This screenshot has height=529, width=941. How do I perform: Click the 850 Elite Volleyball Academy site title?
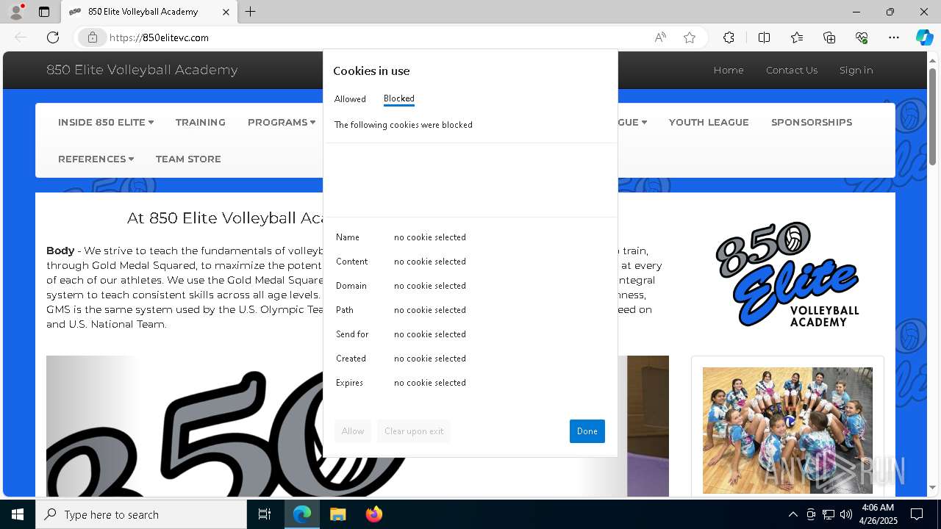coord(142,70)
